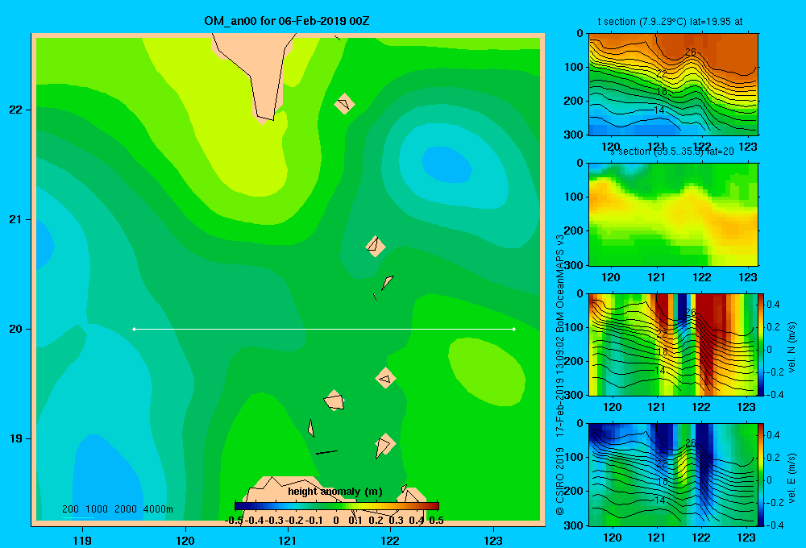Select the northward velocity section plot

click(x=673, y=344)
